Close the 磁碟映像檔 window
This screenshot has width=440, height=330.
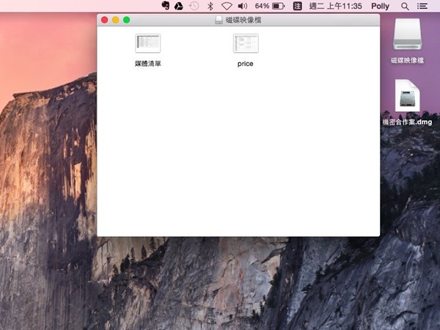[x=104, y=20]
